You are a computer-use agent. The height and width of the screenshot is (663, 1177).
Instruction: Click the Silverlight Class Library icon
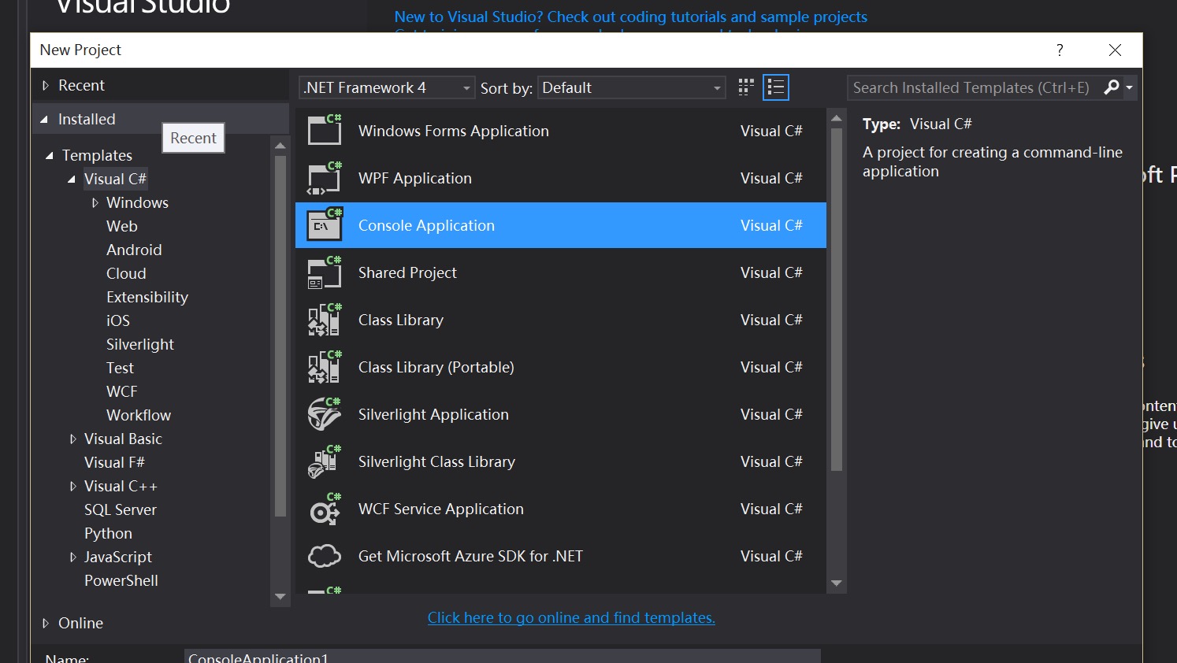325,461
